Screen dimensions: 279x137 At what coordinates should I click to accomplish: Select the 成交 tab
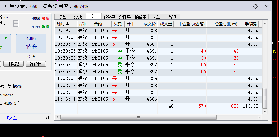click(x=93, y=16)
